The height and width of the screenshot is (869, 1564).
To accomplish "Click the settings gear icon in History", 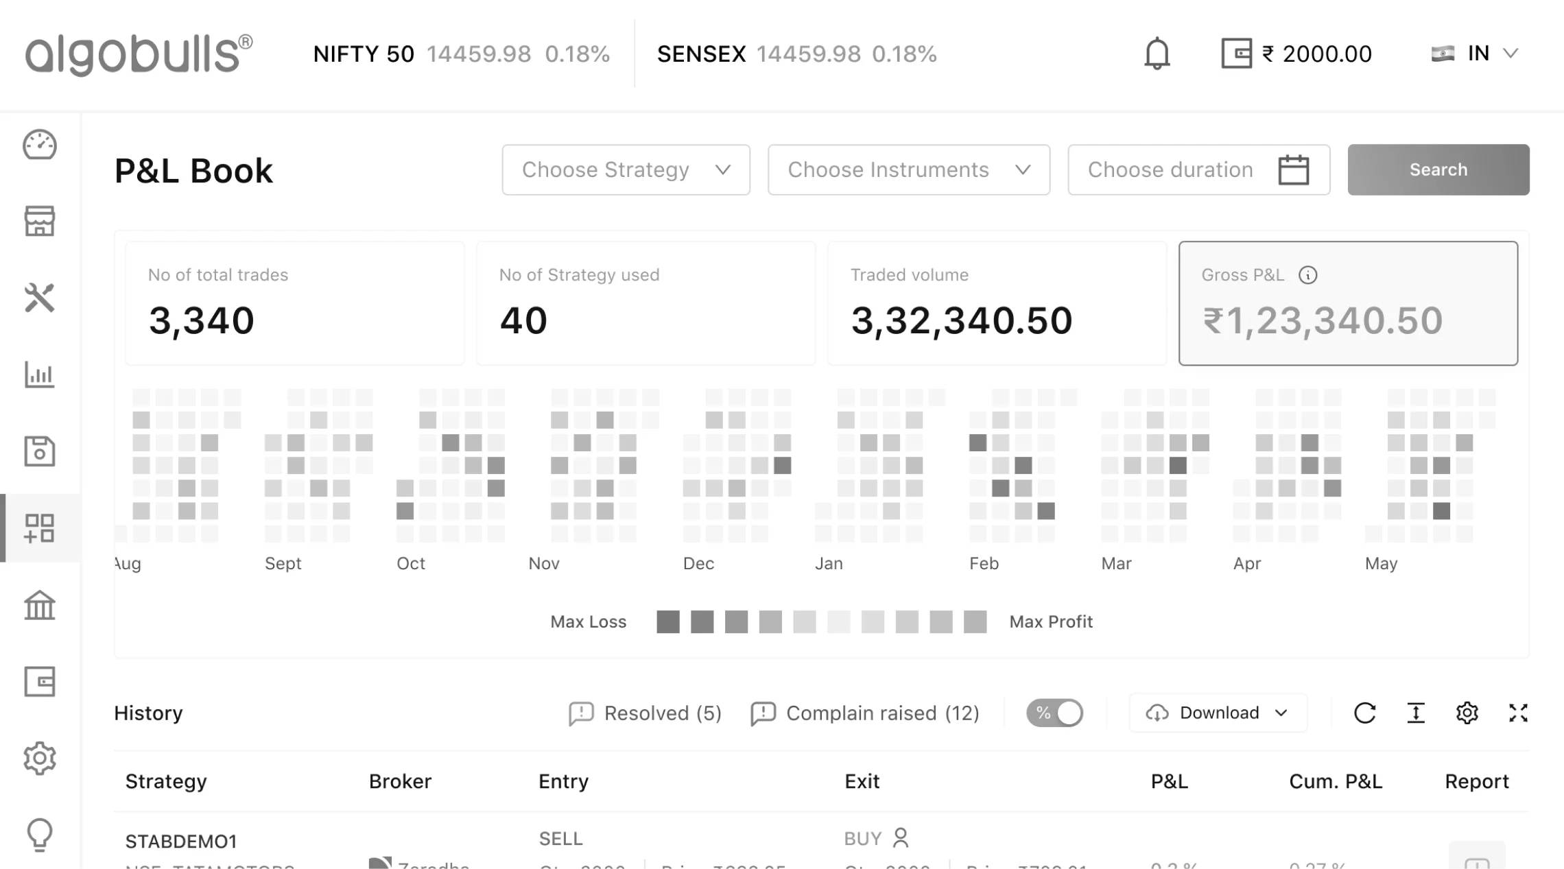I will coord(1466,713).
